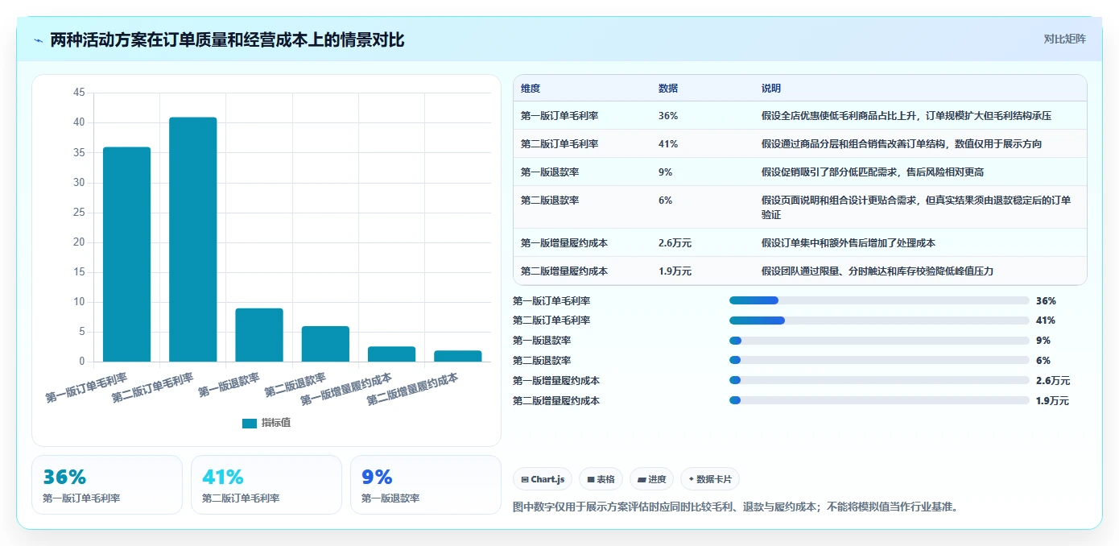Open the 41% 第二版订单毛利率 stat card
The image size is (1119, 546).
pos(266,485)
